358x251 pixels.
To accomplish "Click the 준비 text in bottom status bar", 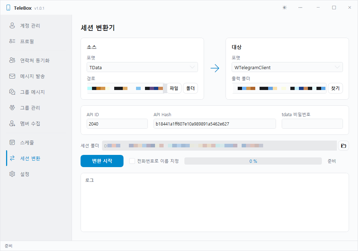I will click(x=9, y=246).
